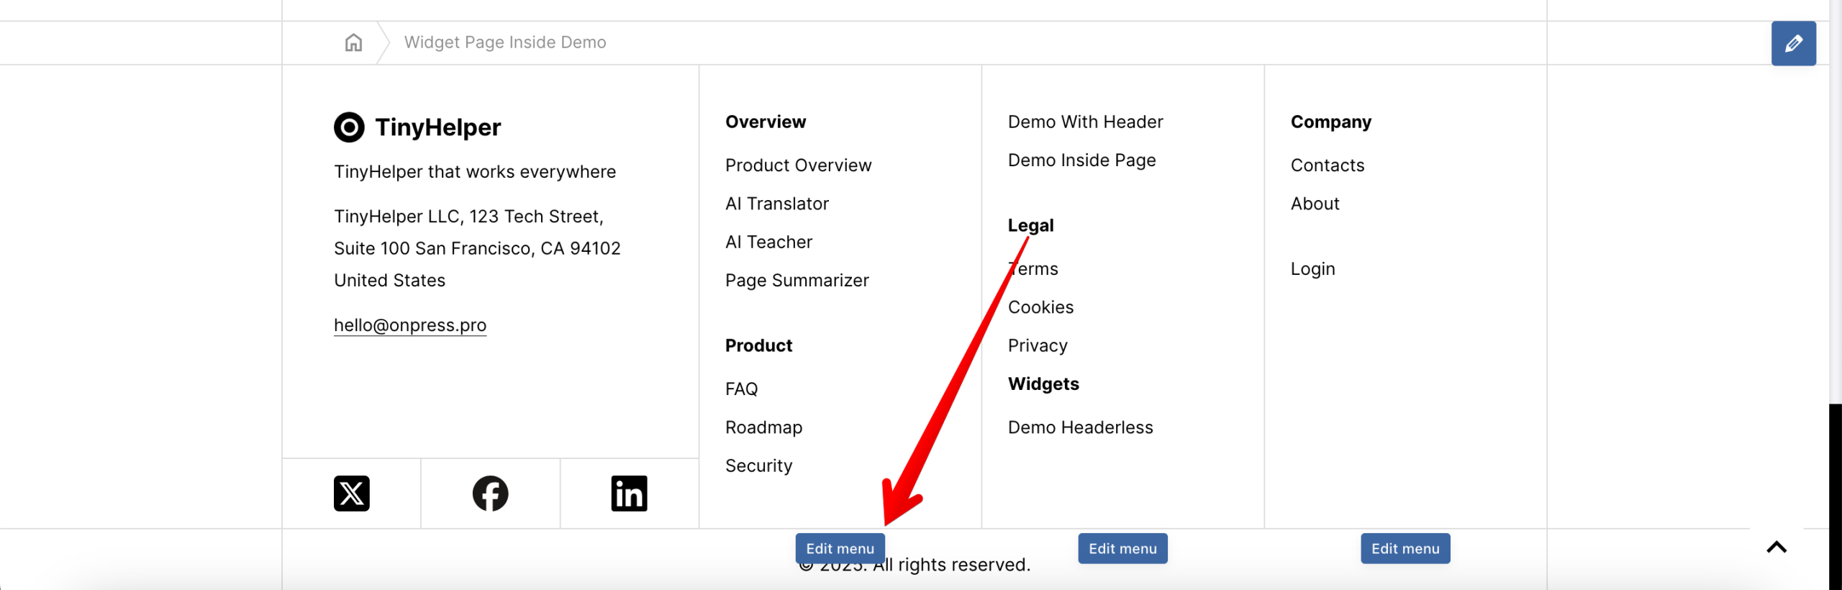The image size is (1842, 590).
Task: Open the Facebook social icon
Action: click(490, 494)
